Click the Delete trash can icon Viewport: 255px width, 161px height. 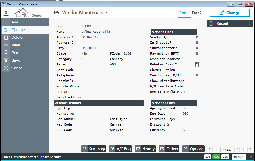point(6,37)
